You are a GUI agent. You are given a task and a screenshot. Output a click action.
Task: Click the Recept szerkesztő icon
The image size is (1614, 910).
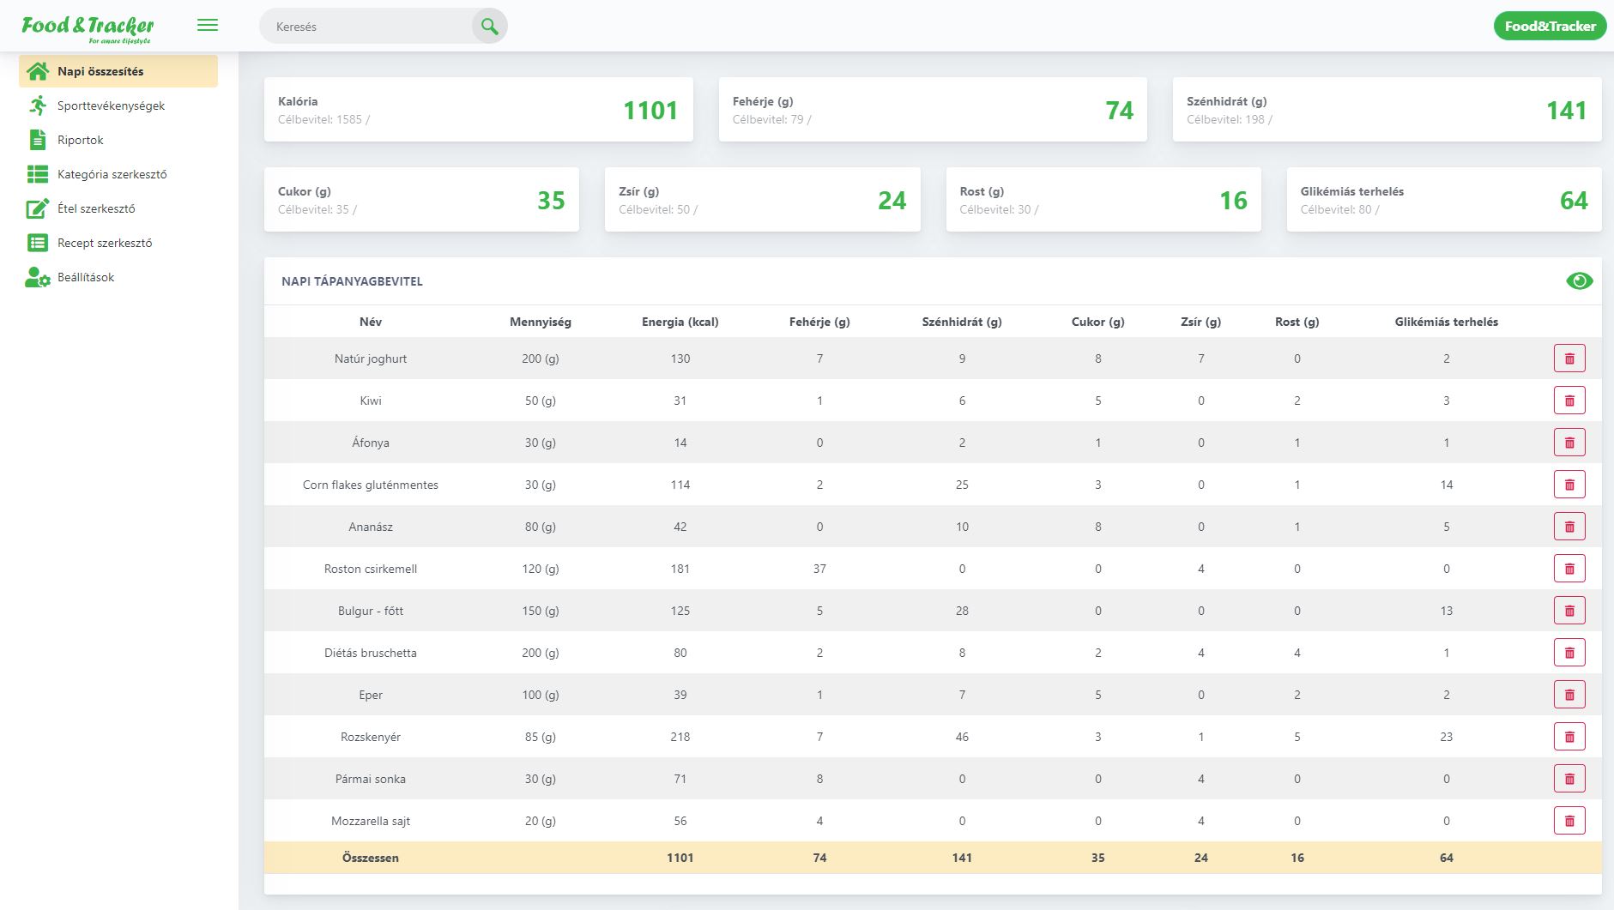(x=38, y=243)
